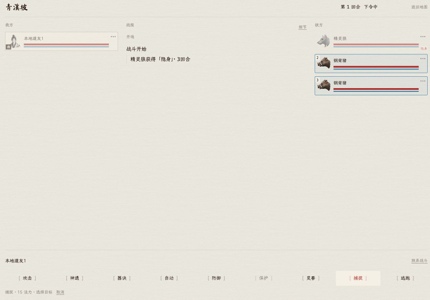Viewport: 430px width, 300px height.
Task: Click boar portrait of 钢背猪 number 3
Action: [x=323, y=85]
